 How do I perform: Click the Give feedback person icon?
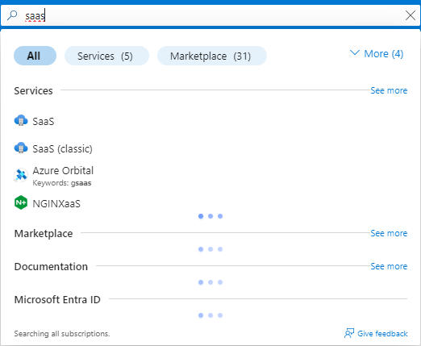tap(349, 333)
